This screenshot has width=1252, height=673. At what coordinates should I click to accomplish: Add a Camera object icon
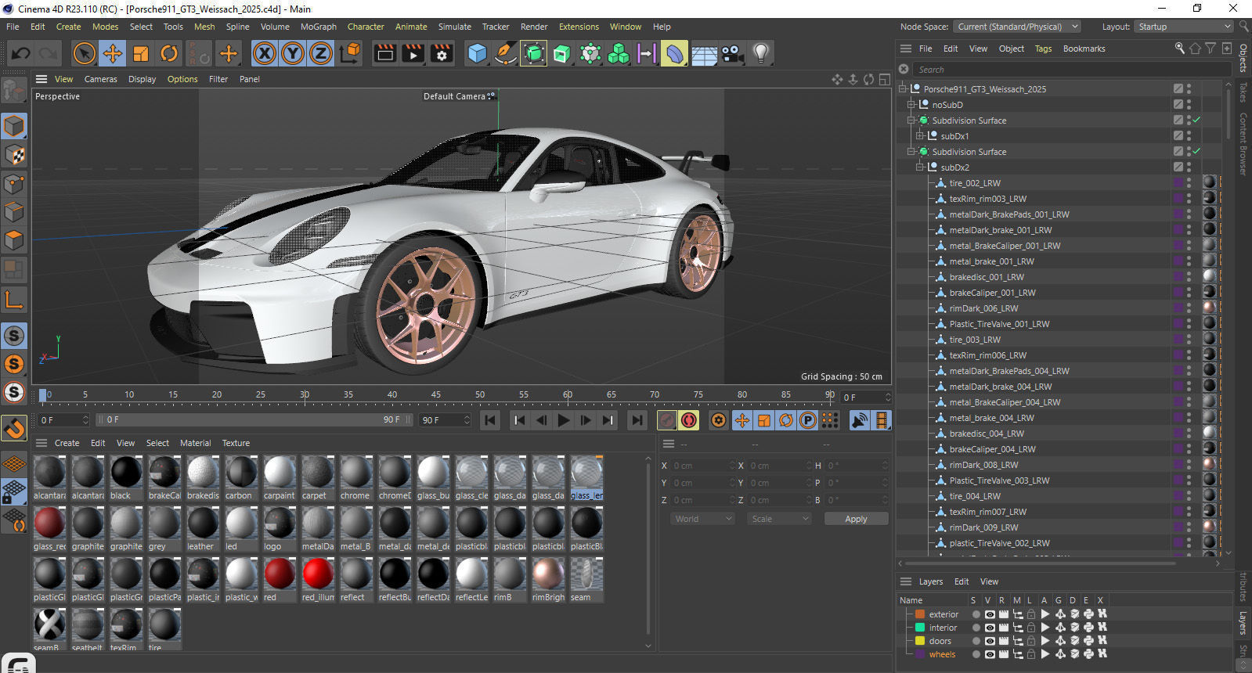coord(732,53)
